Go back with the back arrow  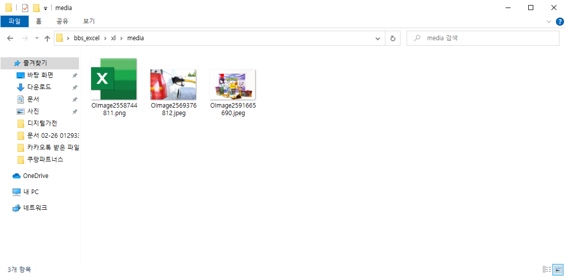click(10, 38)
